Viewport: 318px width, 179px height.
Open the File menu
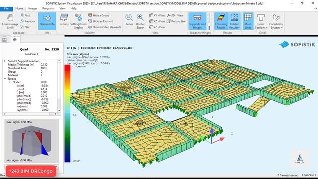pyautogui.click(x=6, y=9)
